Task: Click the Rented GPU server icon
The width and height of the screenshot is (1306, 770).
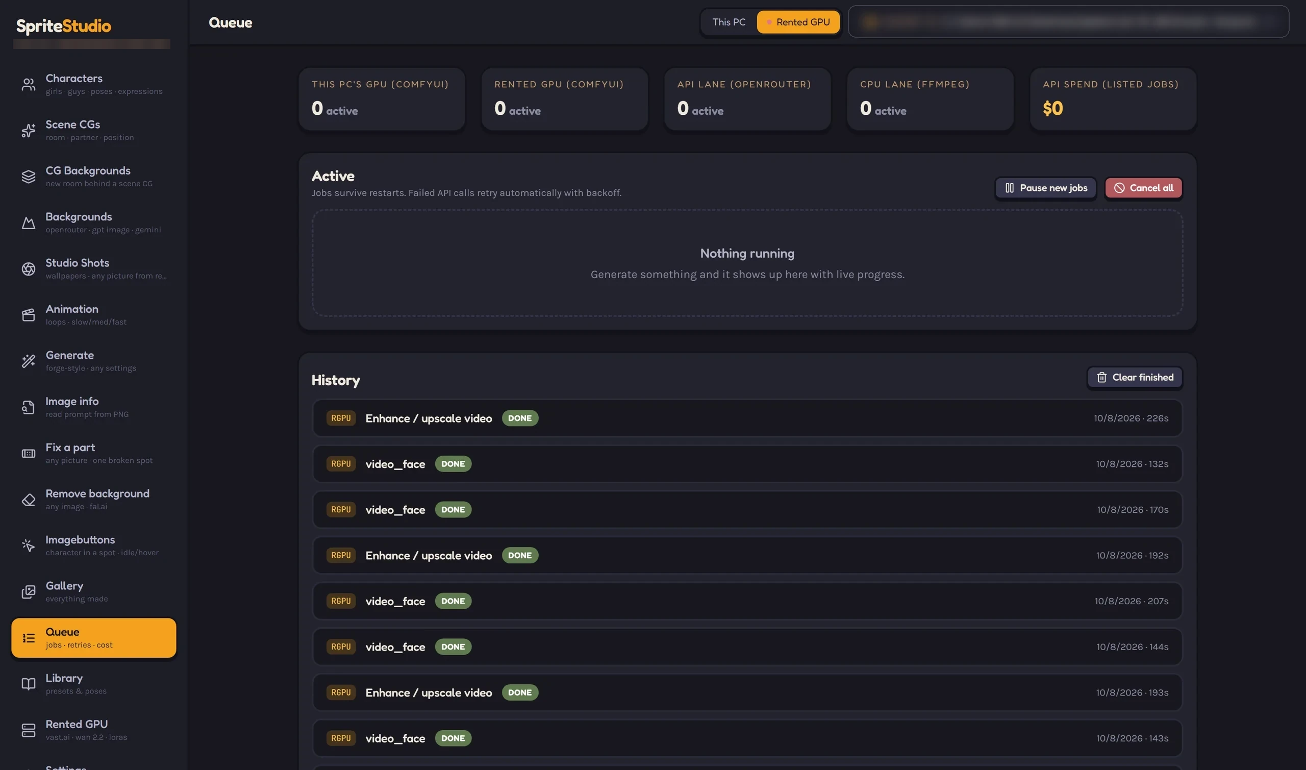Action: pos(29,731)
